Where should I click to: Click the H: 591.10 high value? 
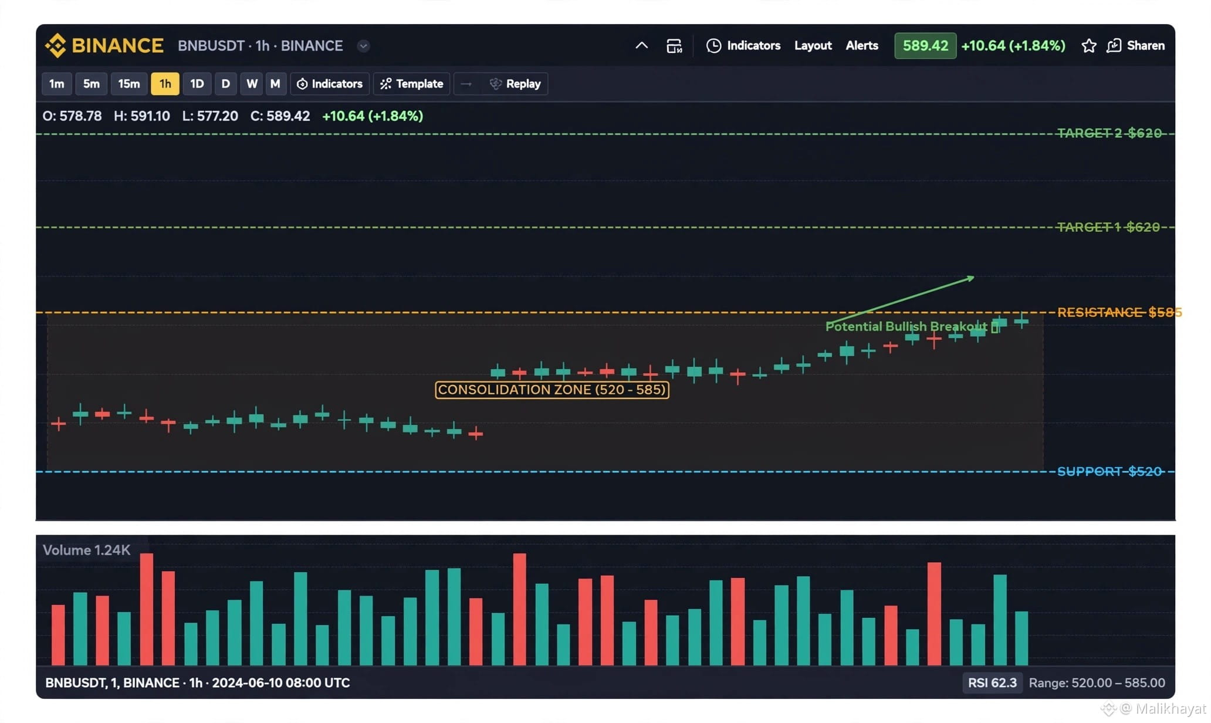(x=142, y=116)
